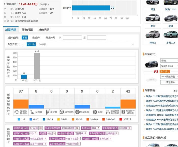Open the 服务问题 tab

(27, 30)
